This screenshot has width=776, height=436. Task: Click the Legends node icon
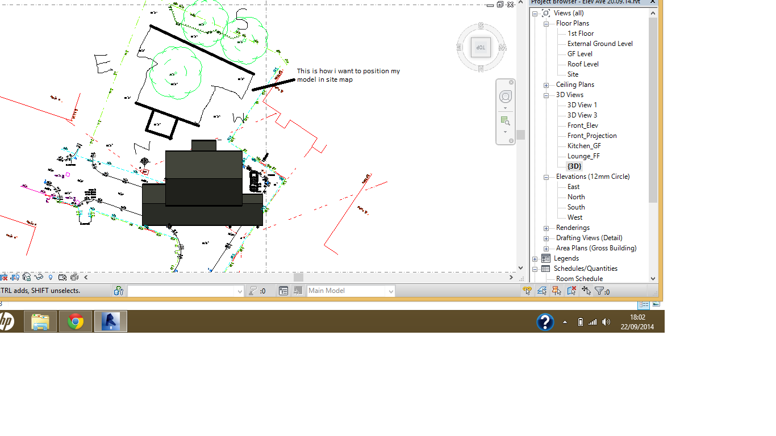point(546,258)
